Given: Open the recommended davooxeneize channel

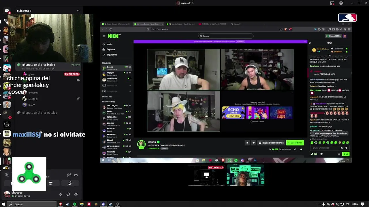Looking at the screenshot, I should pyautogui.click(x=117, y=147).
